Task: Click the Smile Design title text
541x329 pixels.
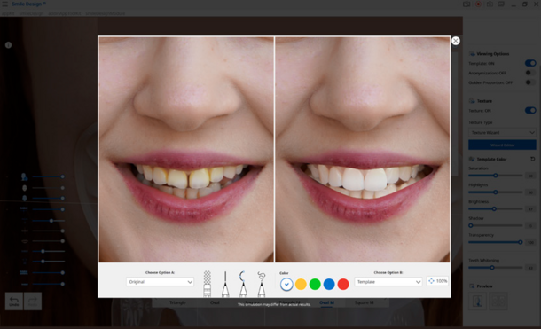Action: (x=27, y=4)
